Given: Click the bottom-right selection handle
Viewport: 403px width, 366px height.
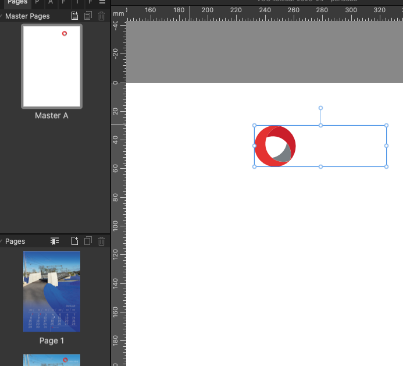Looking at the screenshot, I should [386, 166].
